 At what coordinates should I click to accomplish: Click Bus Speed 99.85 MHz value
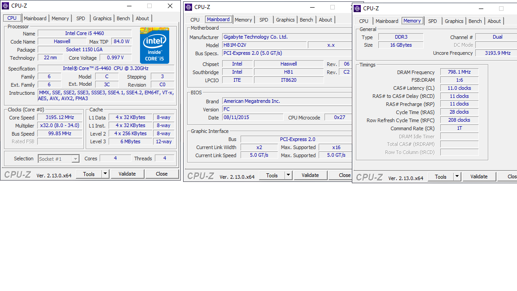[x=60, y=134]
